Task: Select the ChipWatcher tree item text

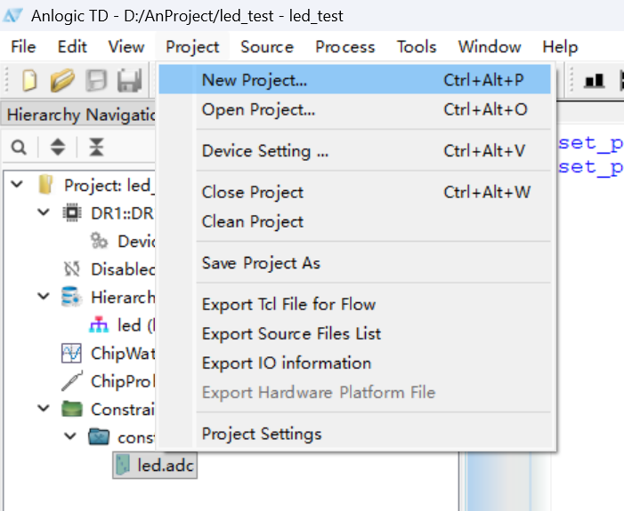Action: pyautogui.click(x=123, y=353)
